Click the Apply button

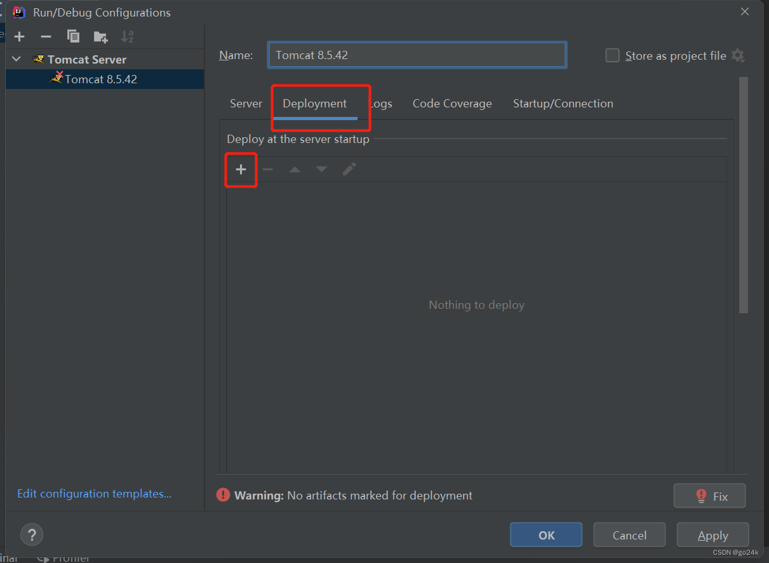click(712, 535)
